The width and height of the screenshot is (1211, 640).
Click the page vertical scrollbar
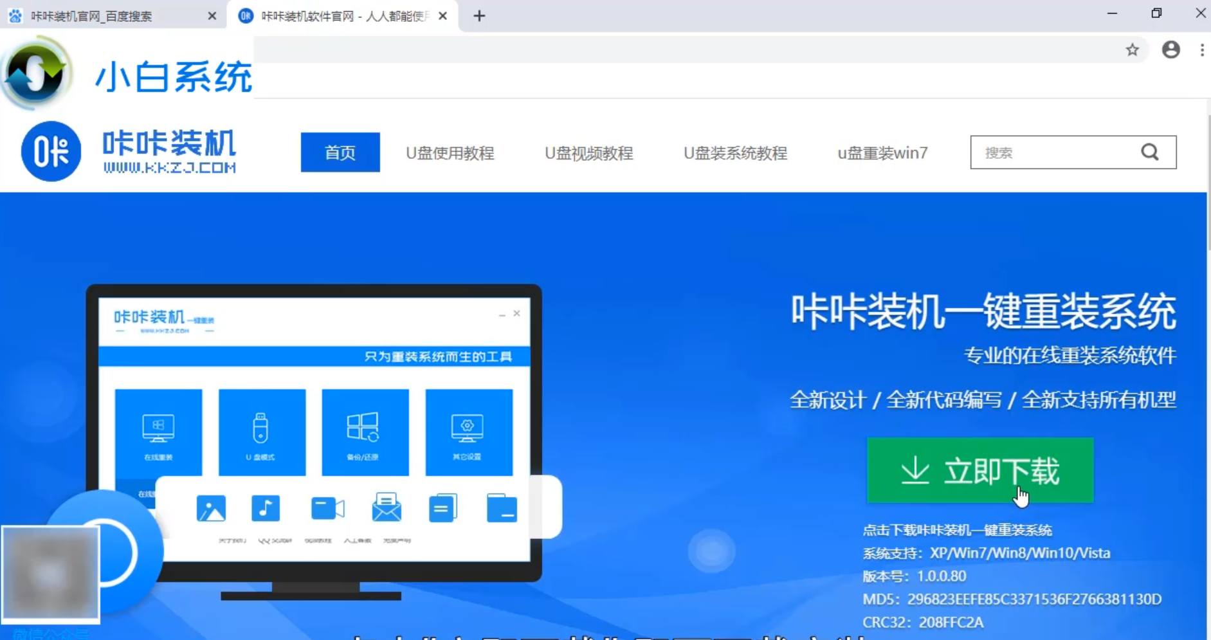(x=1208, y=183)
